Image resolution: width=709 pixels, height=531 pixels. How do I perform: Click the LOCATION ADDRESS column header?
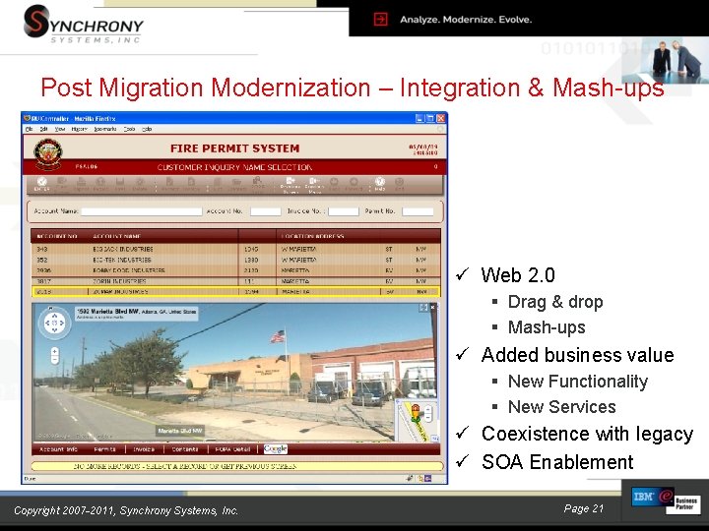point(312,236)
